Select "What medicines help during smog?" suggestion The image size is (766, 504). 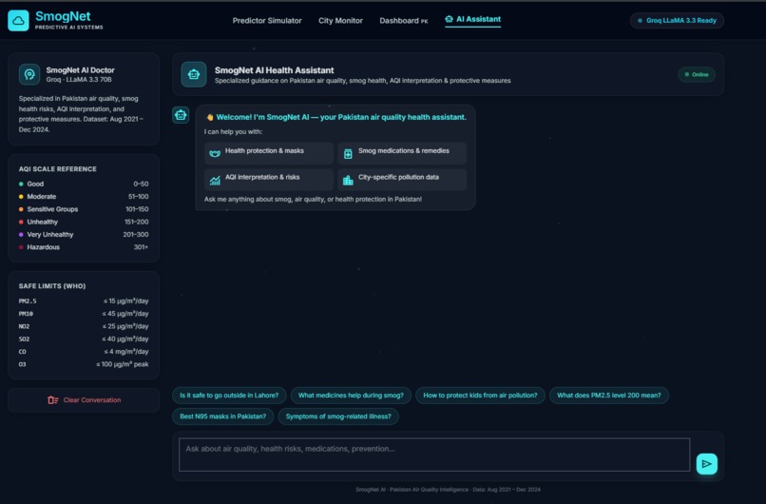pos(351,396)
